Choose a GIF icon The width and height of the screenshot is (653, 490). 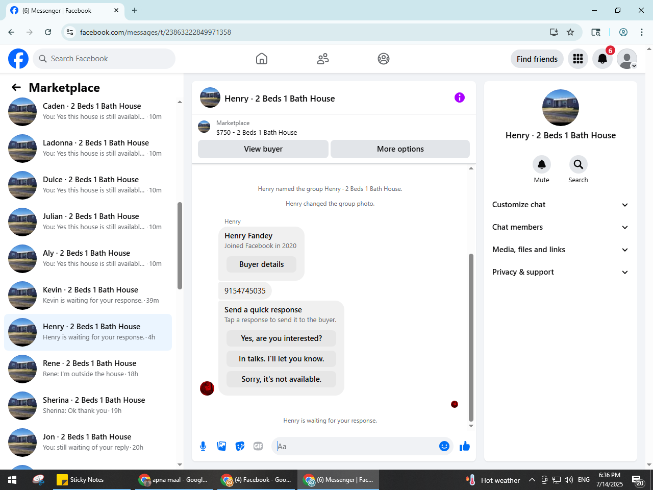click(x=258, y=446)
